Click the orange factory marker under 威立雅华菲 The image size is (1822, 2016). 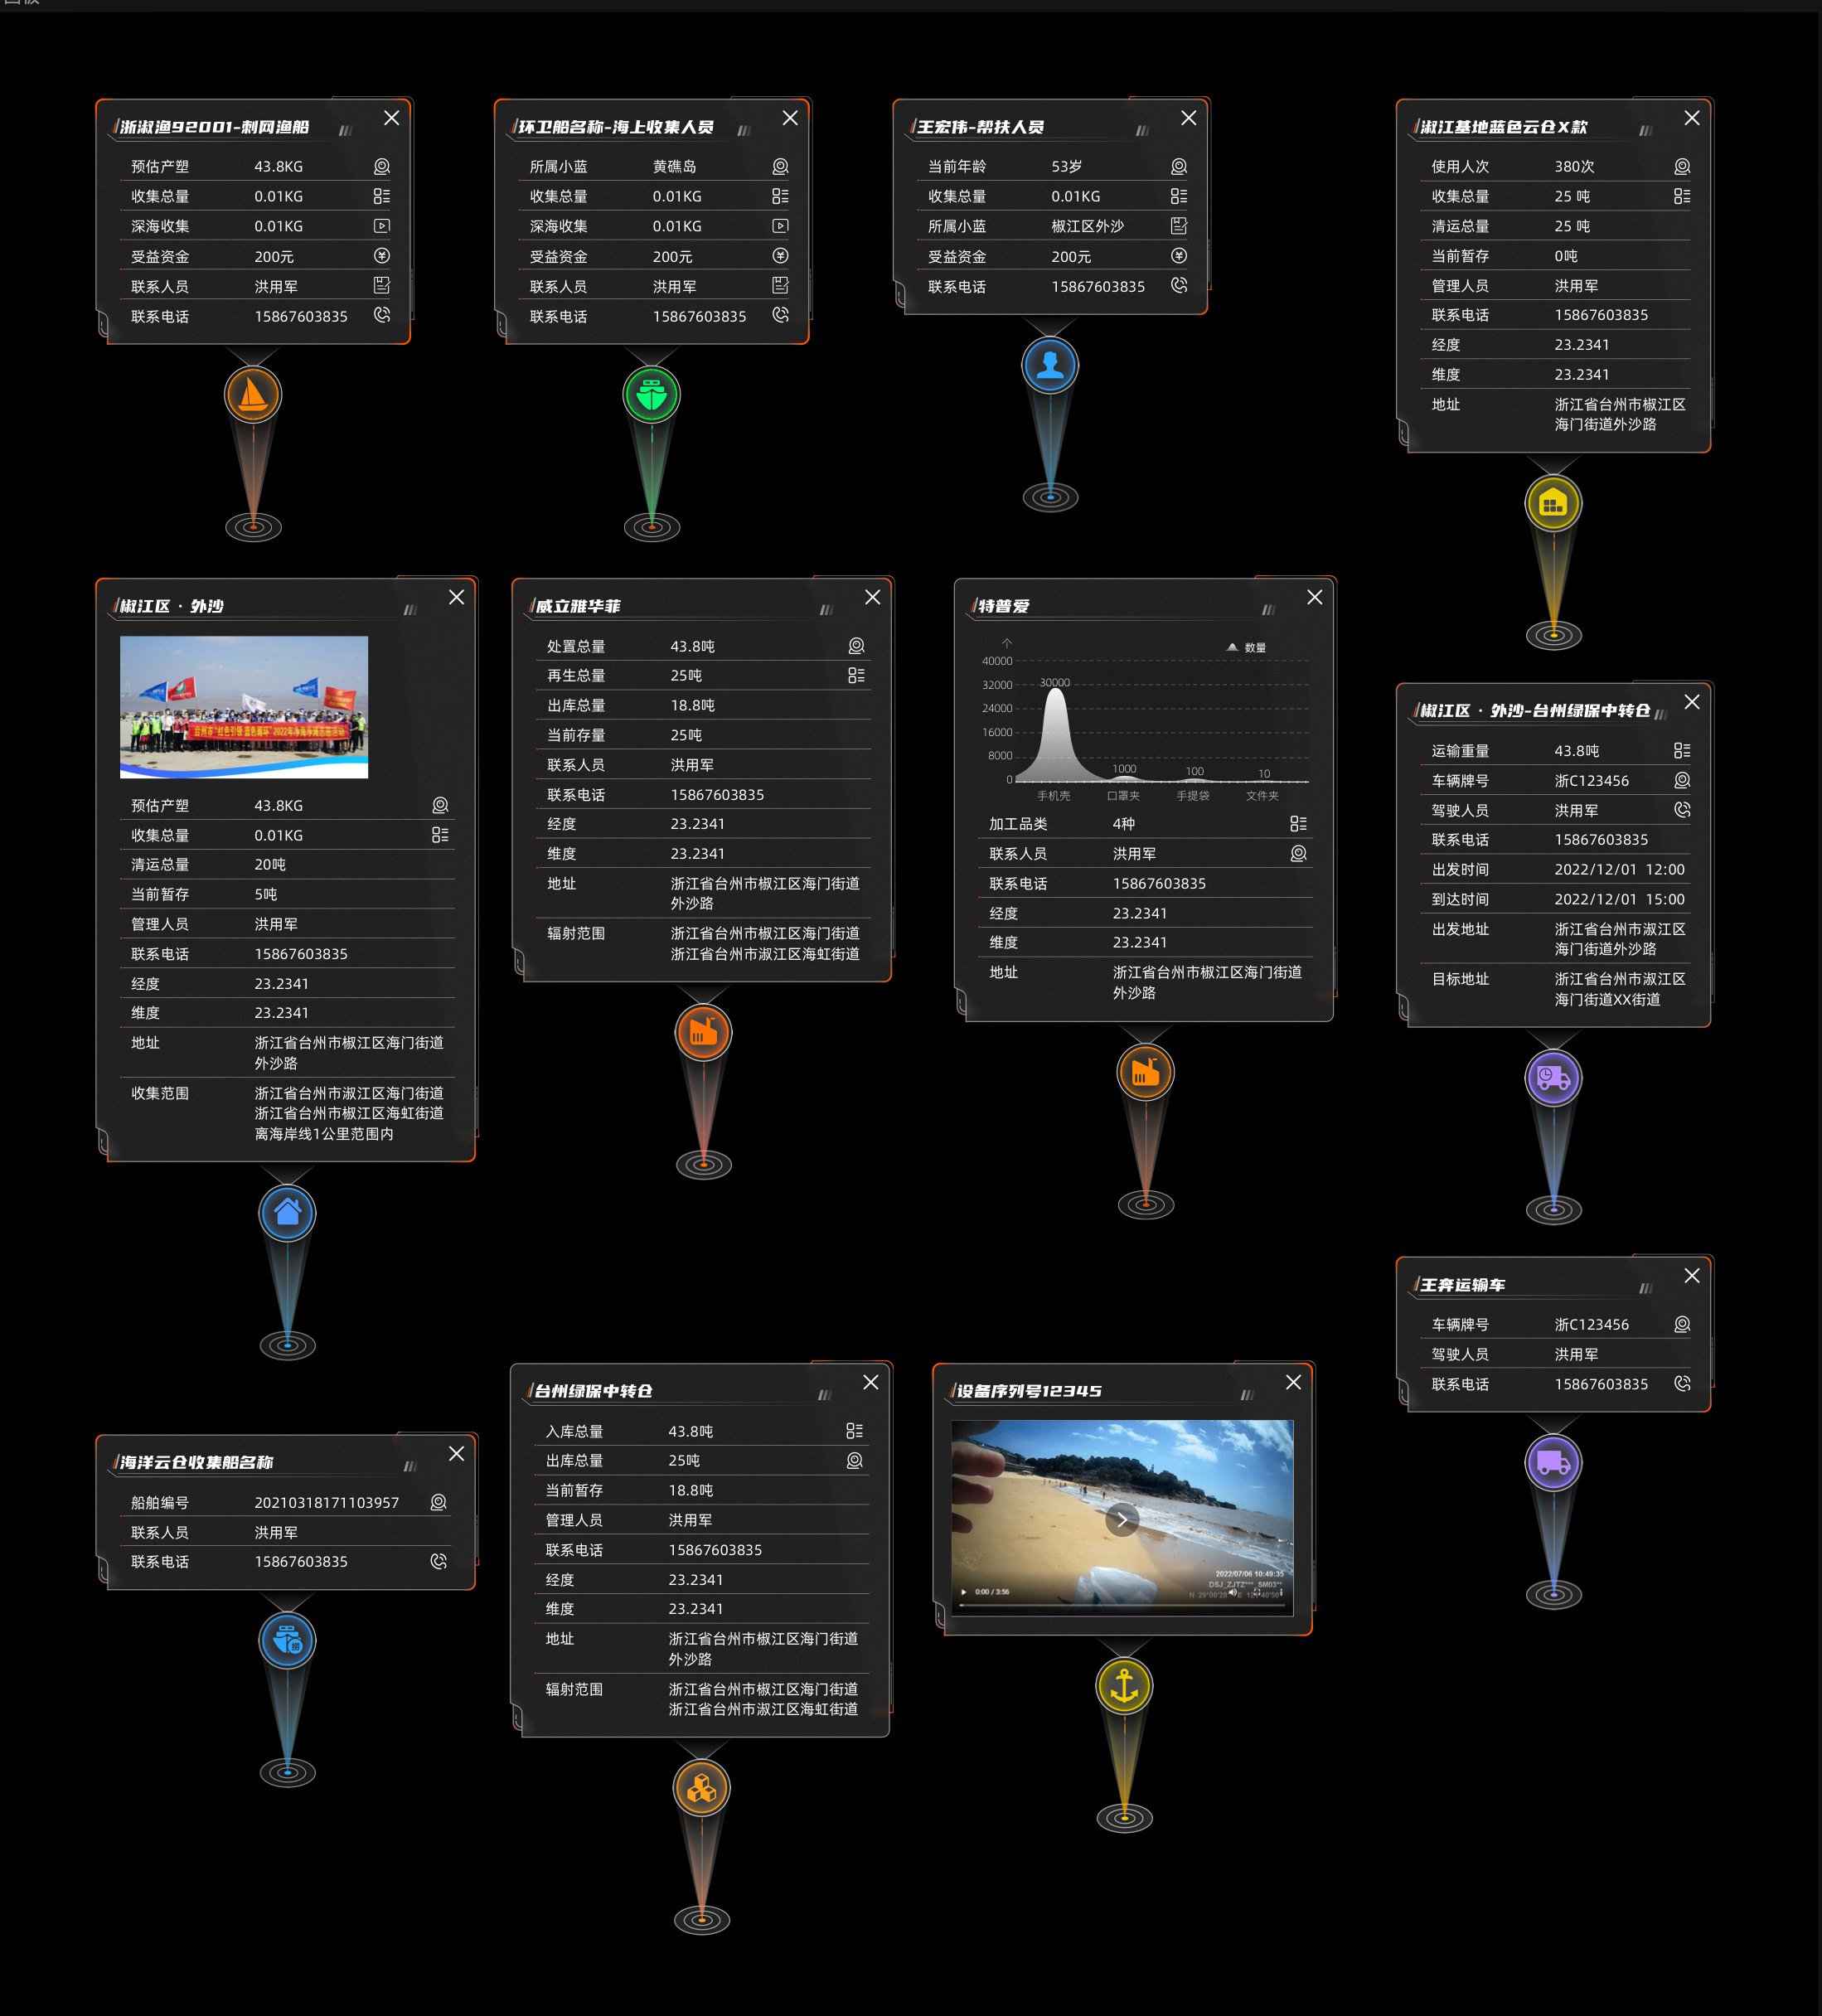pyautogui.click(x=704, y=1032)
